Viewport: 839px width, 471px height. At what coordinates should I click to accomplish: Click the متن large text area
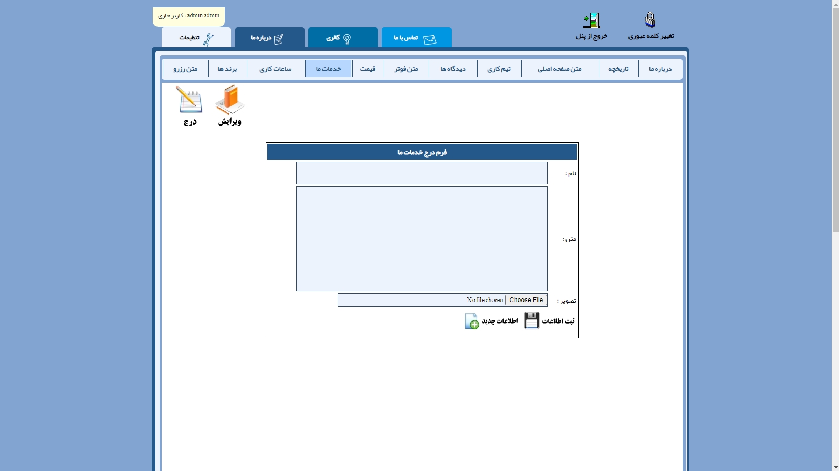coord(422,239)
